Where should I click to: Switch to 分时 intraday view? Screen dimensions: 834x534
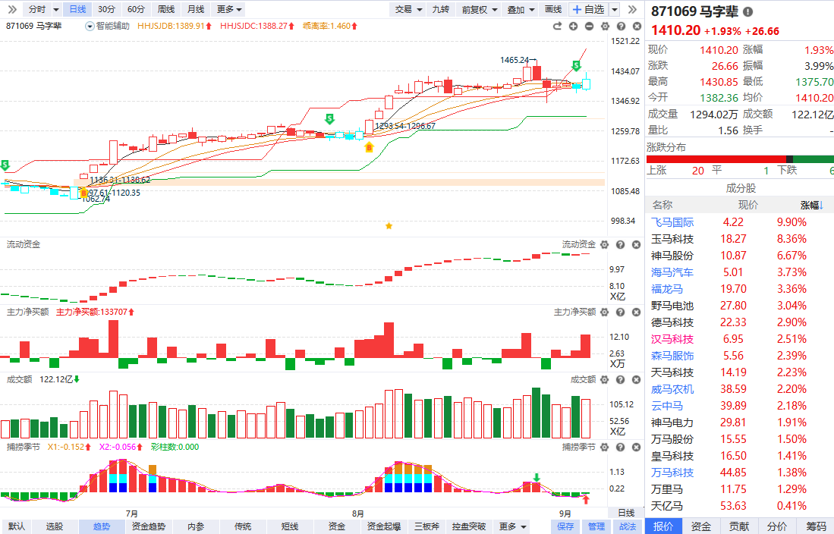[37, 9]
